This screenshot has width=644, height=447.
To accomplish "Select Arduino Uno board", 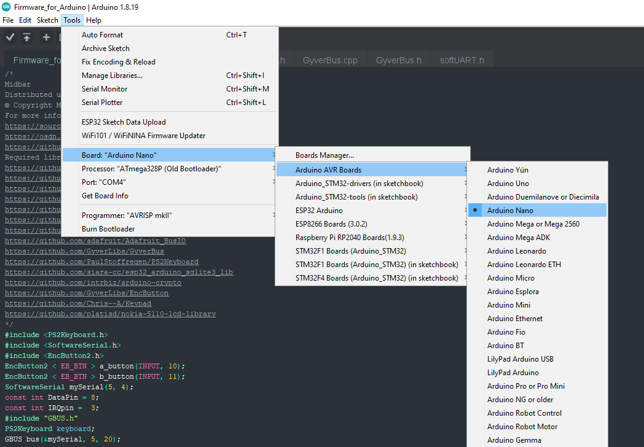I will 537,184.
